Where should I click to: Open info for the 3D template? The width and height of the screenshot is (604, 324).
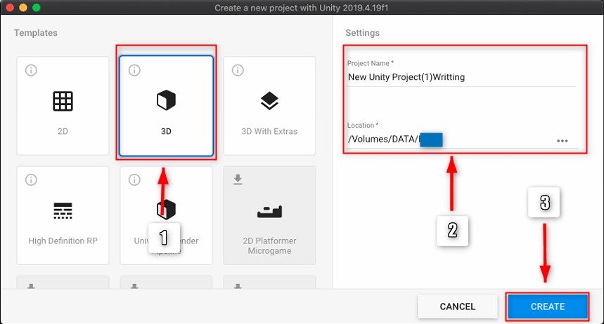tap(134, 70)
